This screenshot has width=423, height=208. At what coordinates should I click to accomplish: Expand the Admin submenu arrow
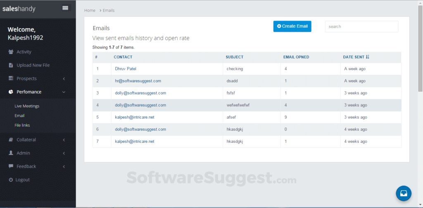(x=64, y=153)
